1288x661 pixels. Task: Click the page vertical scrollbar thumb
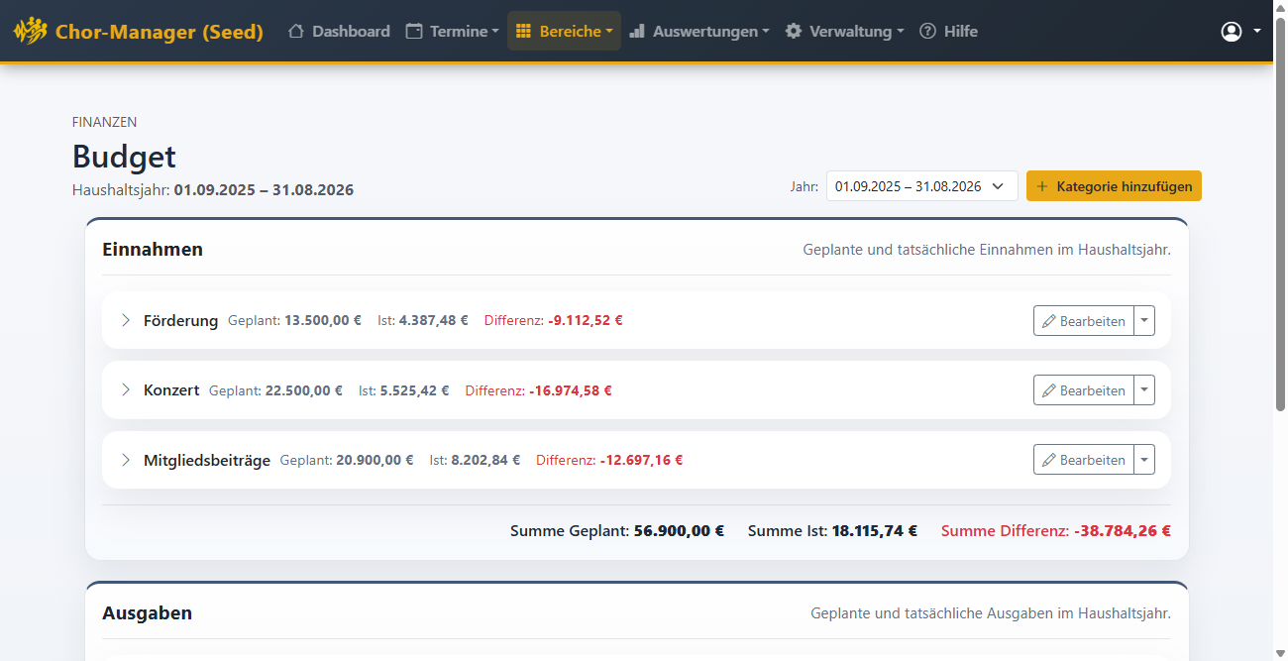1280,213
